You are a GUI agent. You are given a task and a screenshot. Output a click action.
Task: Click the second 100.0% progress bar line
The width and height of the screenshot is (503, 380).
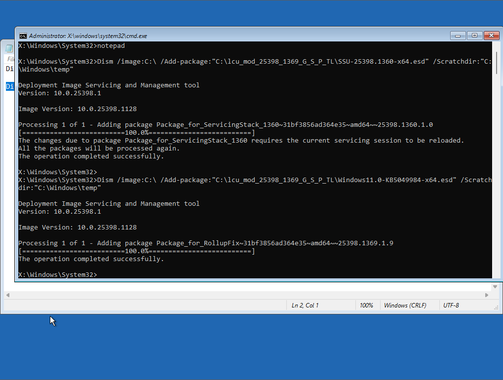click(137, 251)
